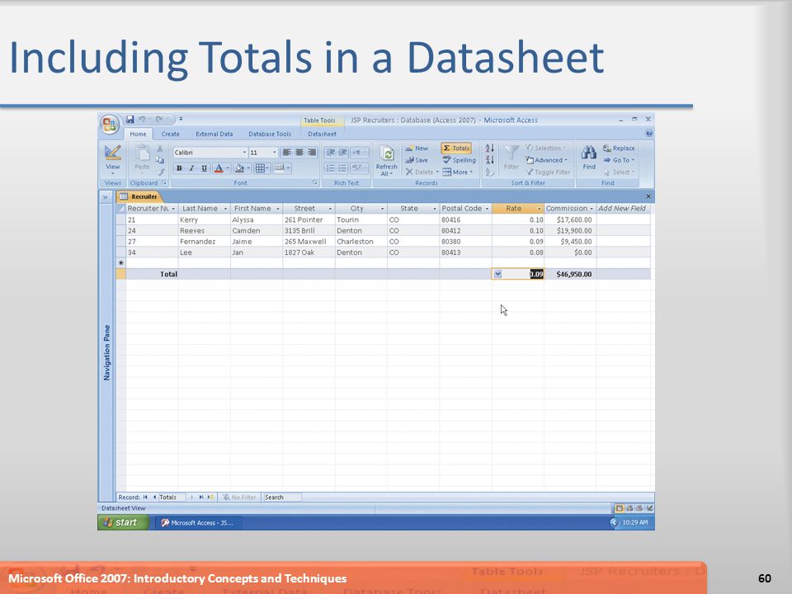Image resolution: width=792 pixels, height=594 pixels.
Task: Click the Decrease Indent icon in Rich Text
Action: pyautogui.click(x=330, y=152)
